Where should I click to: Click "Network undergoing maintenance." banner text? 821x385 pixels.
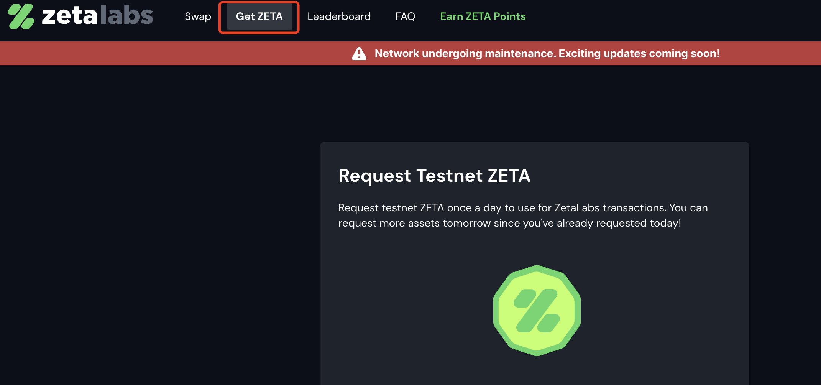coord(465,54)
